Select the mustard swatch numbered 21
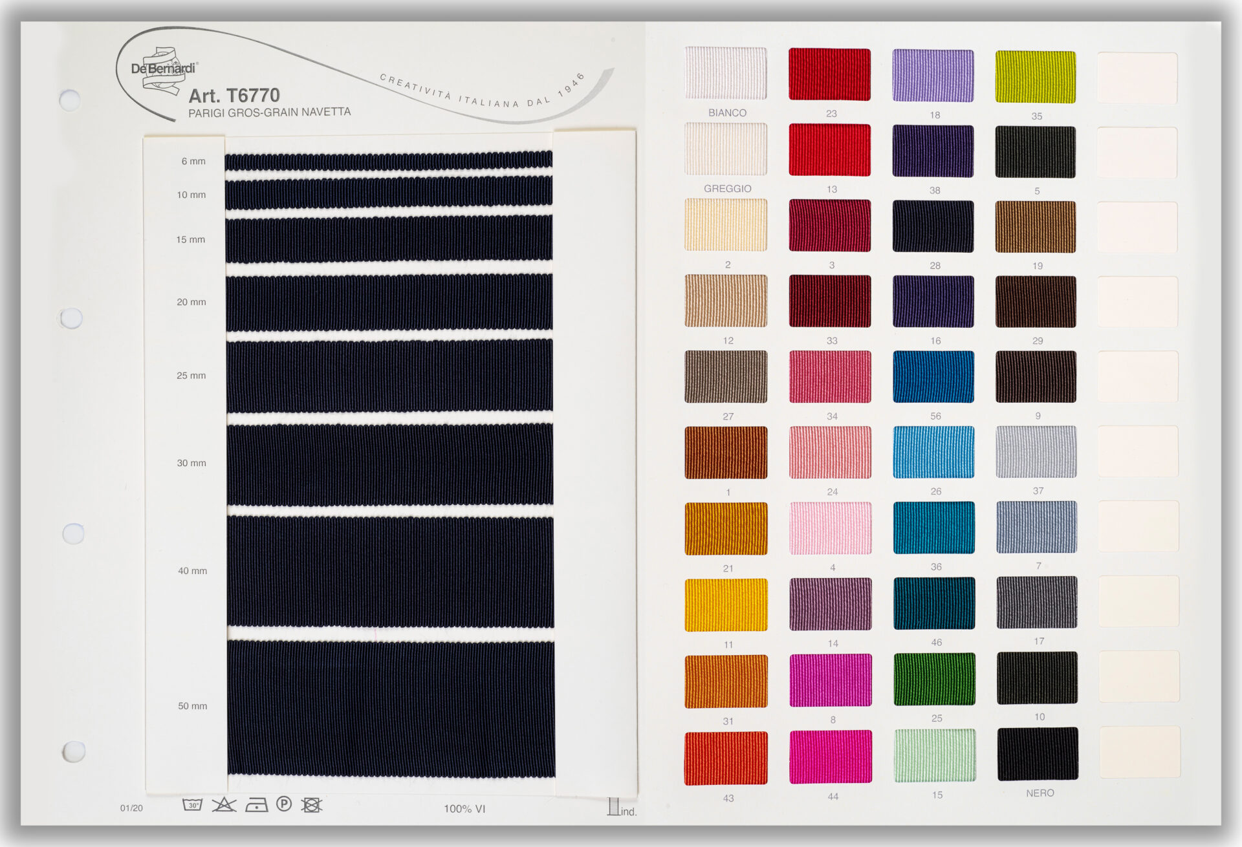 click(726, 529)
